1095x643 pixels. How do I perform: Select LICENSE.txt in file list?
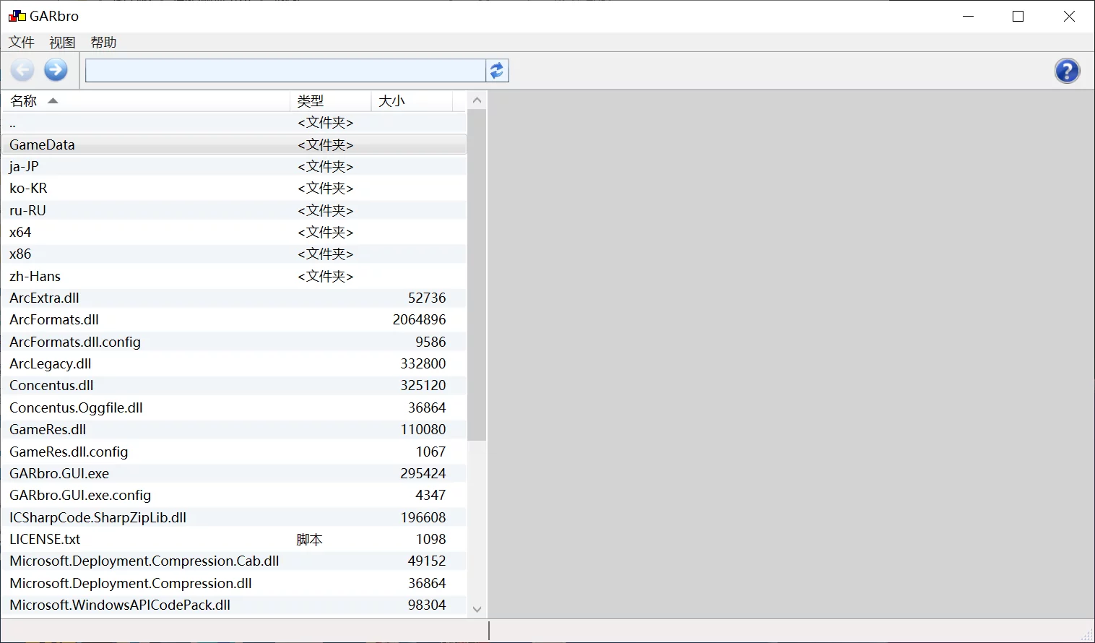pyautogui.click(x=45, y=539)
